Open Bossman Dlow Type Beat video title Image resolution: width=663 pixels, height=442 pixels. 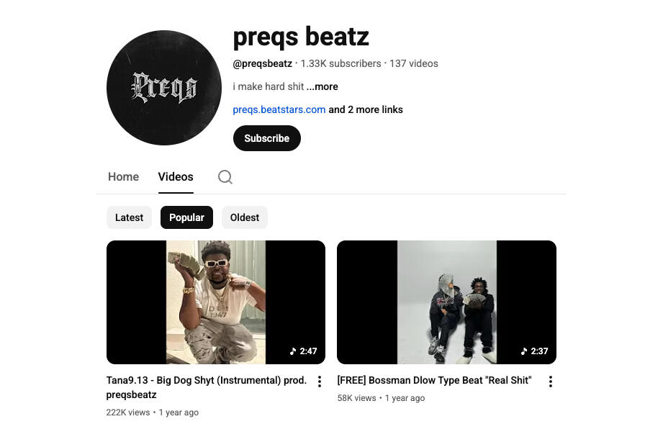(434, 380)
